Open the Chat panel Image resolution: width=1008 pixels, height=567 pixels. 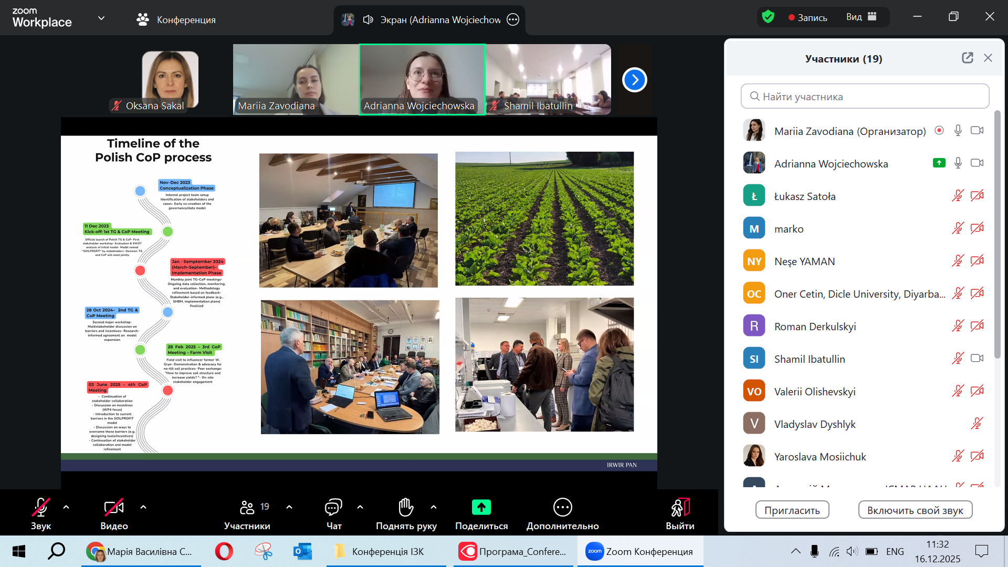click(333, 508)
